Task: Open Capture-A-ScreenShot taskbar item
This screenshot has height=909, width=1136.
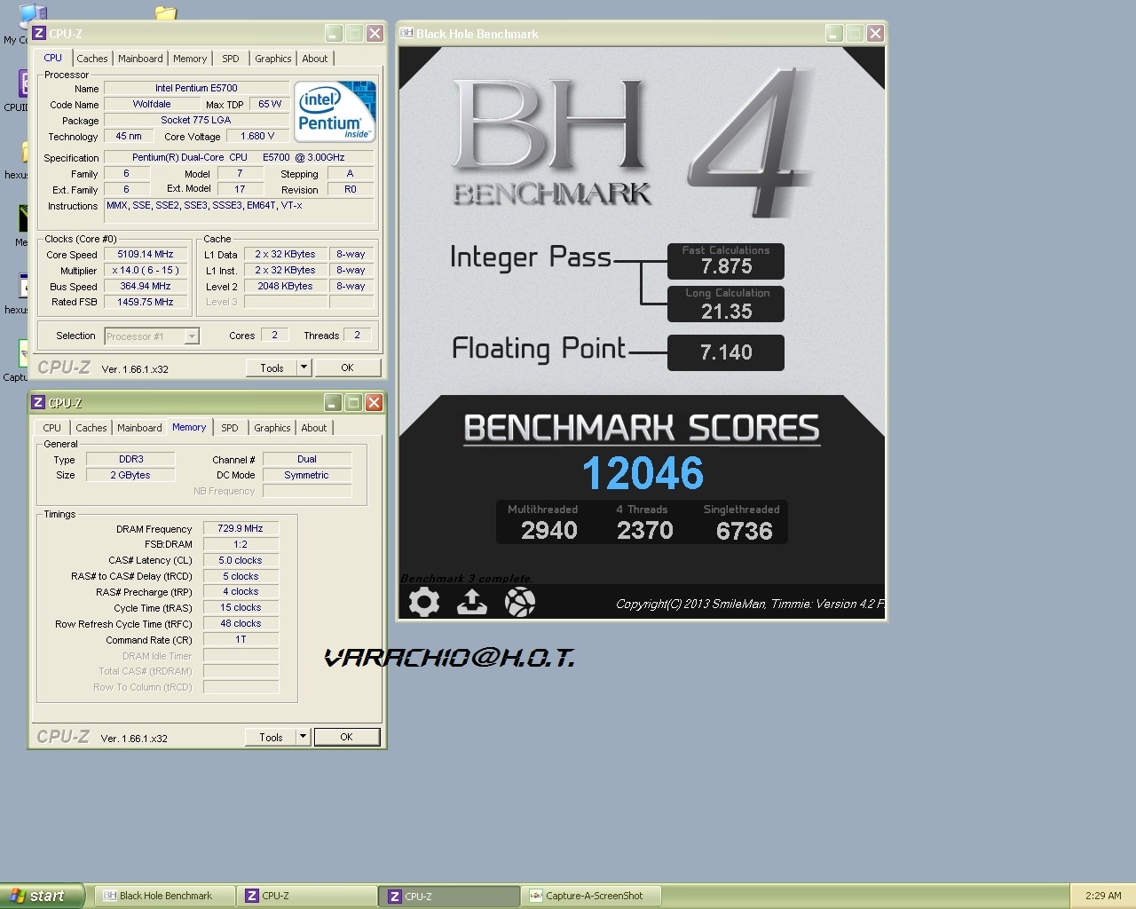Action: tap(593, 896)
